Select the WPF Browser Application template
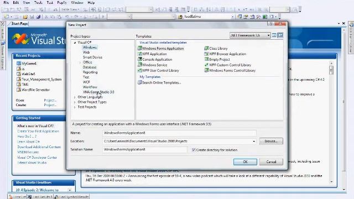Screen dimensions: 354x199 [x=225, y=54]
